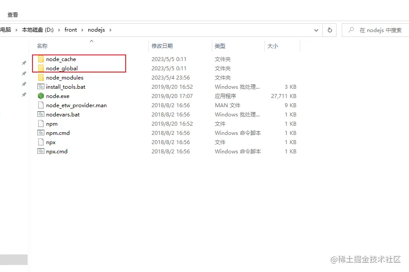Click the nodejs breadcrumb segment
Image resolution: width=409 pixels, height=272 pixels.
click(x=96, y=30)
